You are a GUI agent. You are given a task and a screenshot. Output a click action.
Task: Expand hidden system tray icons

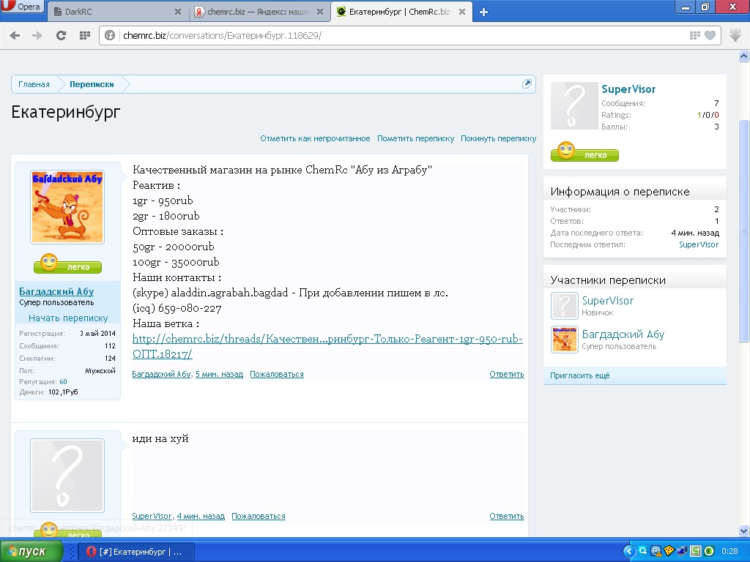pyautogui.click(x=629, y=552)
